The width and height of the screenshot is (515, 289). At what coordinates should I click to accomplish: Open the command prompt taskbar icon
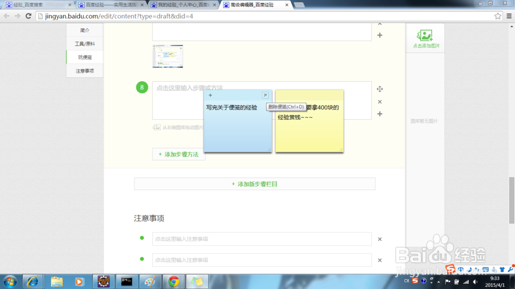pyautogui.click(x=127, y=281)
